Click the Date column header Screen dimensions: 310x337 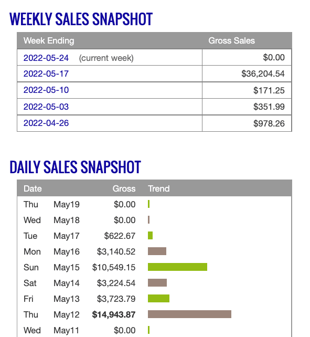click(x=33, y=188)
